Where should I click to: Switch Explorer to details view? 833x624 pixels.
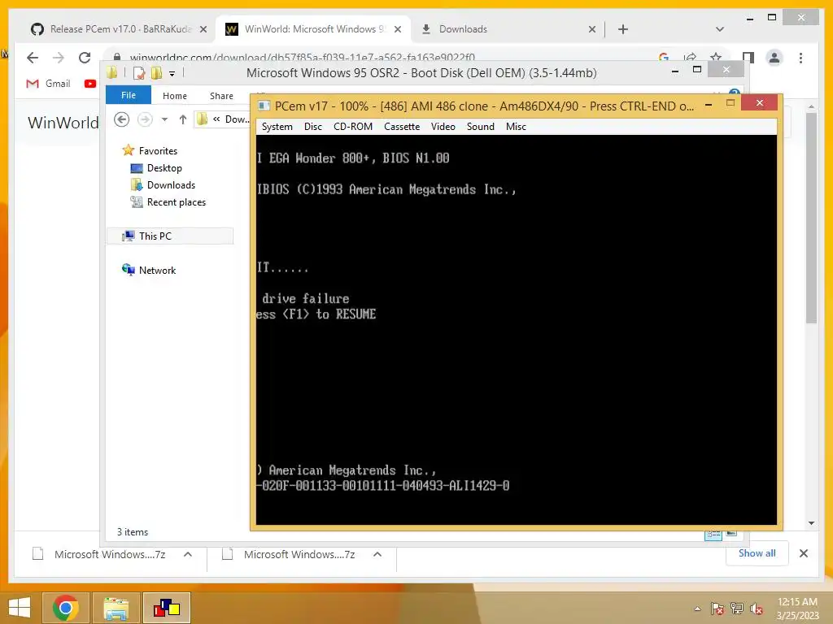coord(713,535)
